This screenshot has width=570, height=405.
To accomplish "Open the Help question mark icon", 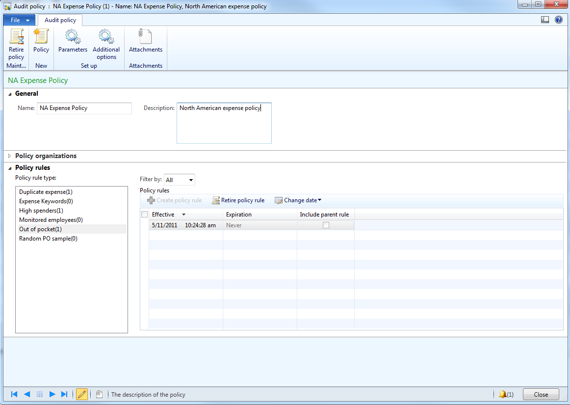I will click(x=558, y=20).
